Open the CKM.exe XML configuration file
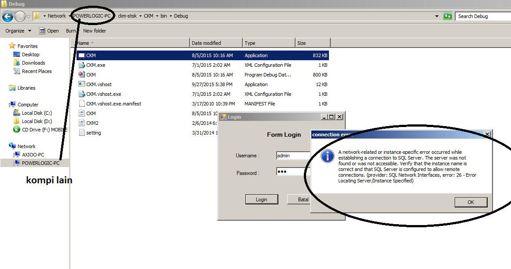The height and width of the screenshot is (269, 511). [95, 65]
